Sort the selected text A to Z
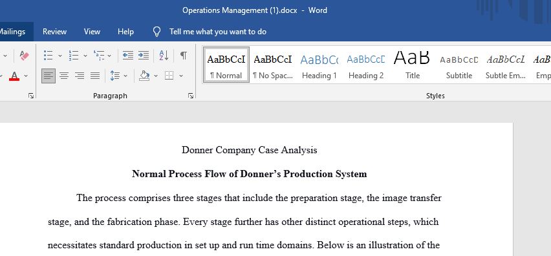 pyautogui.click(x=164, y=55)
